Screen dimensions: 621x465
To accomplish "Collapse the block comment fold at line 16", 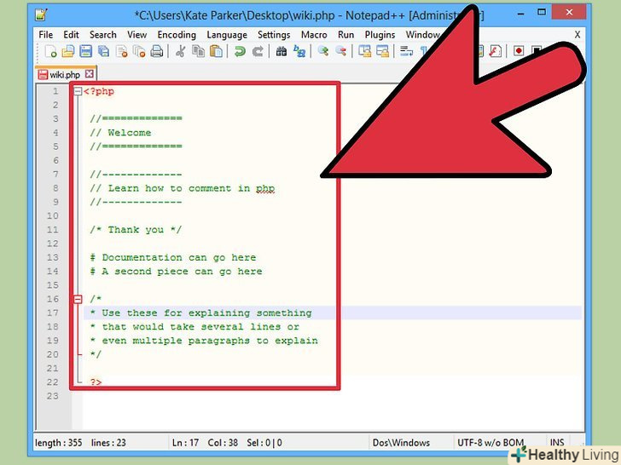I will pyautogui.click(x=78, y=299).
